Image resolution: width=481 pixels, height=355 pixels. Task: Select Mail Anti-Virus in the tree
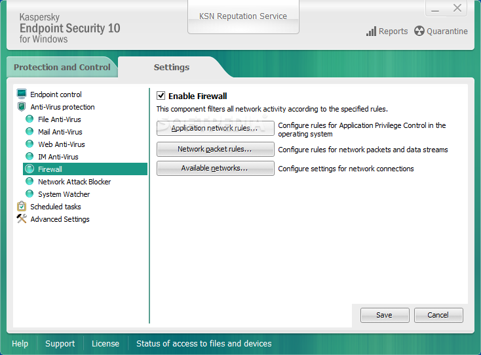60,132
